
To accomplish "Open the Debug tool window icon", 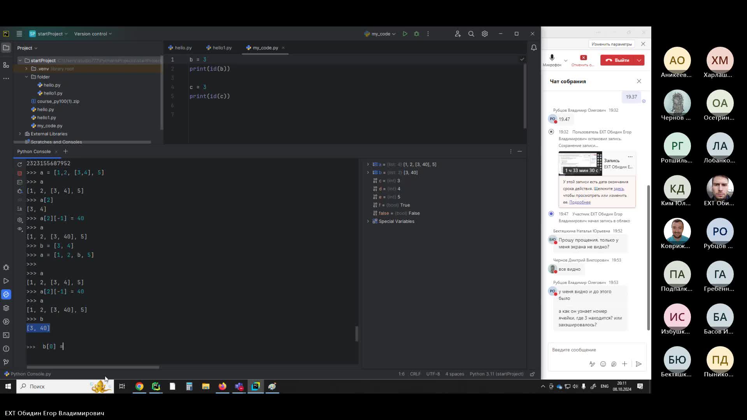I will tap(6, 268).
